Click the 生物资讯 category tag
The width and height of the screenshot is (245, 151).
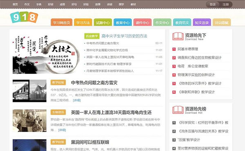pos(58,112)
